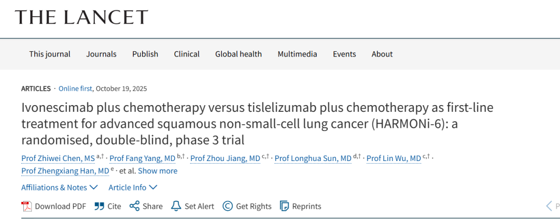
Task: Go to The Lancet home logo
Action: pyautogui.click(x=81, y=17)
